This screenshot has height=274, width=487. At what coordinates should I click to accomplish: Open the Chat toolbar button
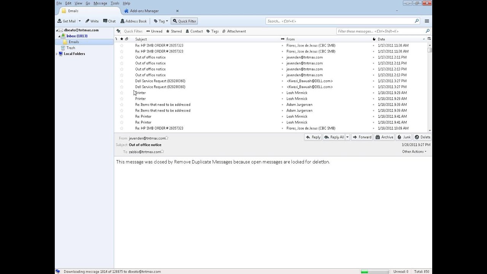pos(109,21)
